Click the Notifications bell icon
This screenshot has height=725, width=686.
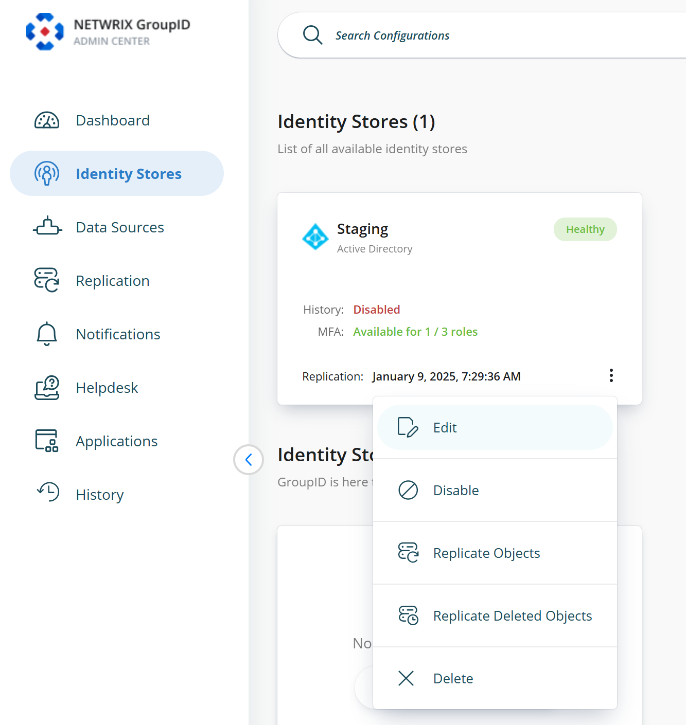(47, 334)
